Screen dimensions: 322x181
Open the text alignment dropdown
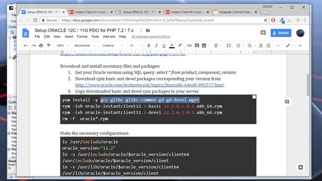click(217, 46)
